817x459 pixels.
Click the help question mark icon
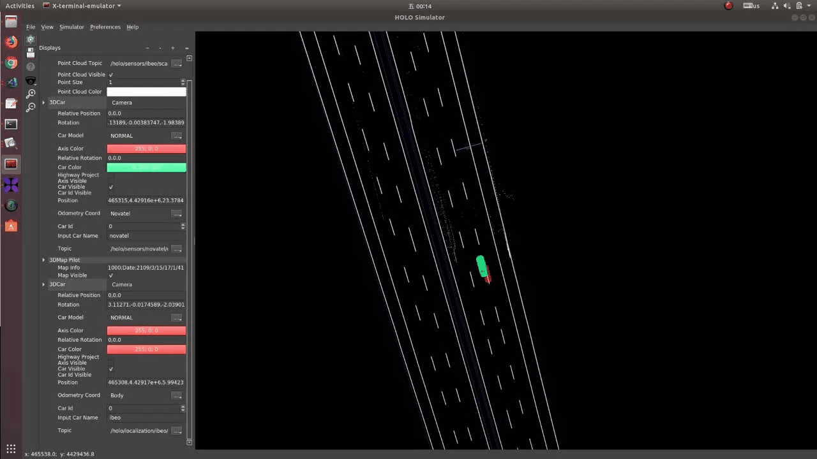pos(31,66)
